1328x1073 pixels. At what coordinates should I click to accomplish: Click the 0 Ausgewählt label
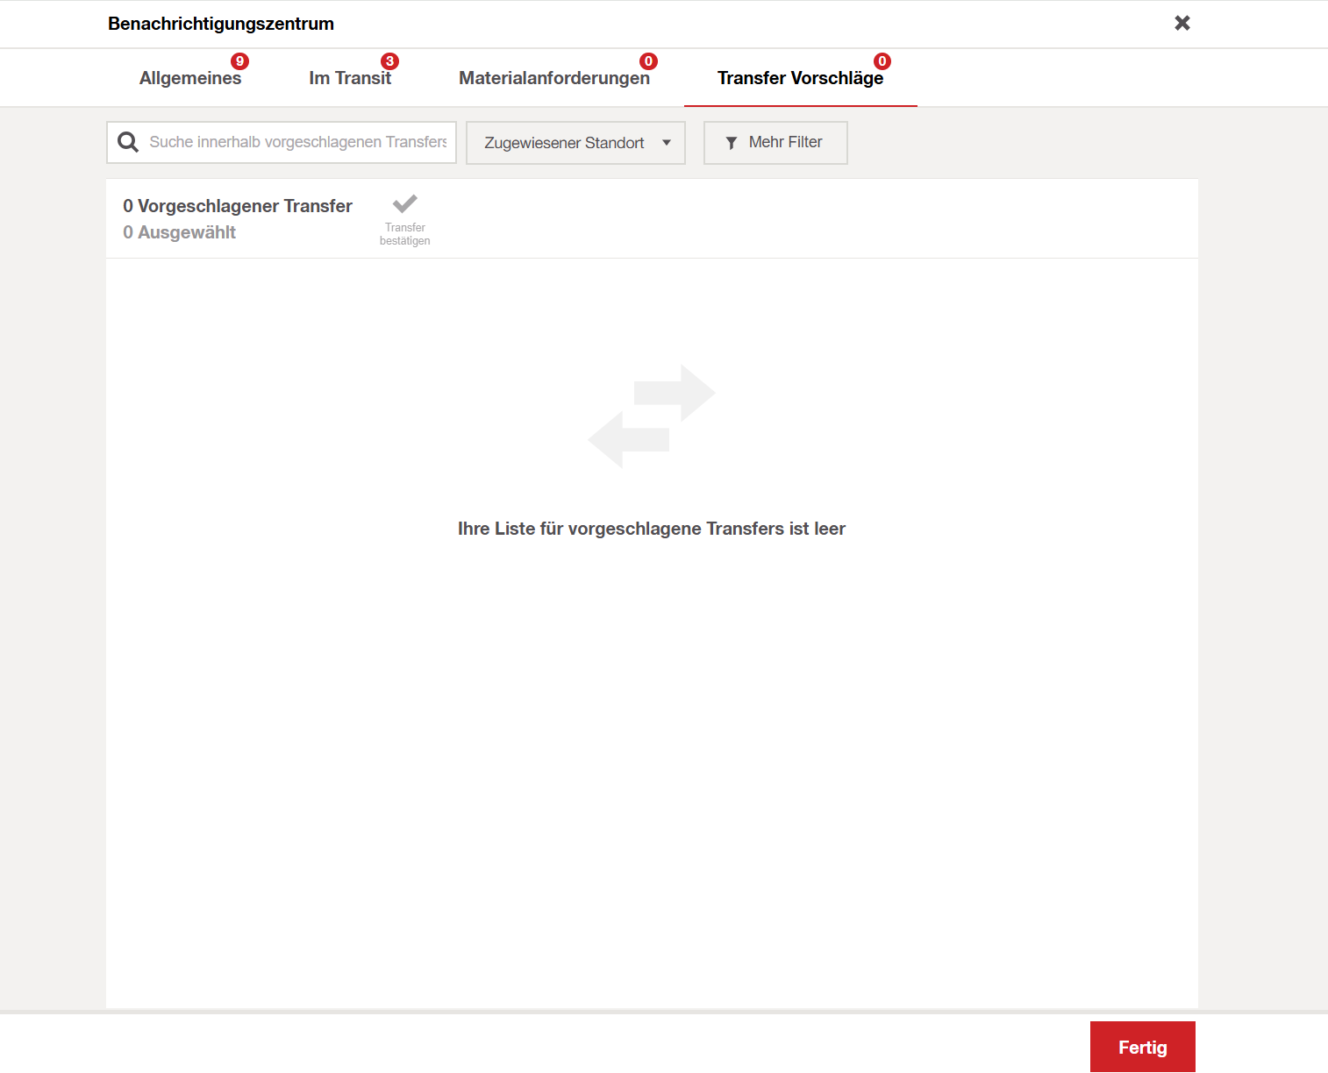coord(180,232)
